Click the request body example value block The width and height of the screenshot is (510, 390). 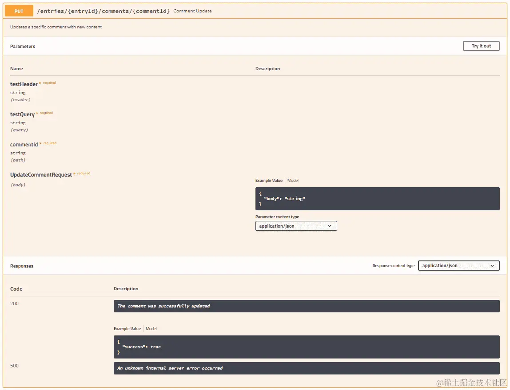click(377, 198)
